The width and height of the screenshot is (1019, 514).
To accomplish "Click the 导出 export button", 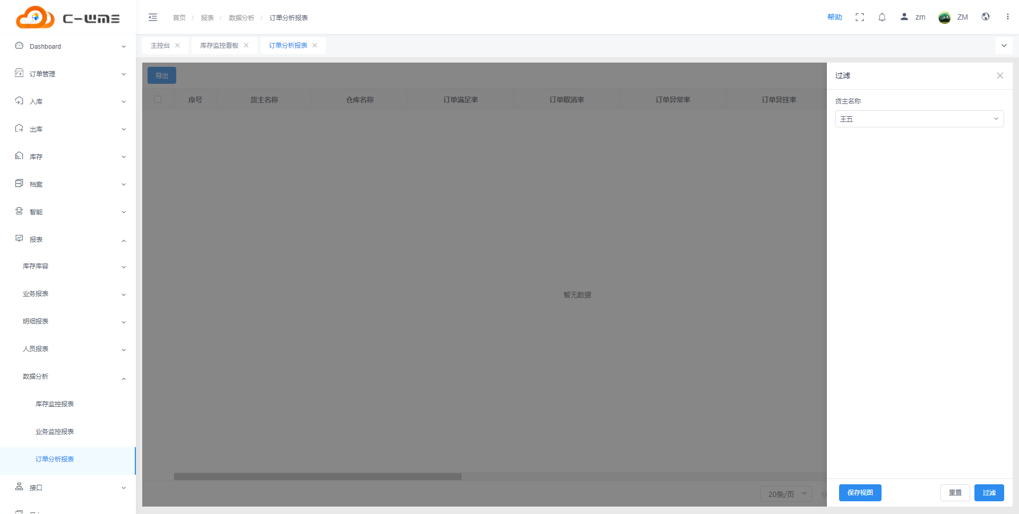I will pos(162,75).
